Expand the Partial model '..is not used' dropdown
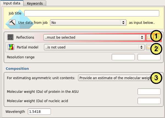Screen dimensions: 165x118 point(94,47)
